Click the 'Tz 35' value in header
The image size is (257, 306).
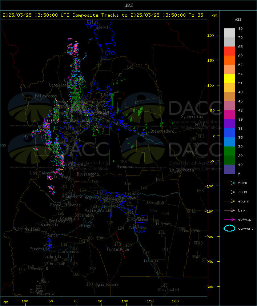click(196, 15)
